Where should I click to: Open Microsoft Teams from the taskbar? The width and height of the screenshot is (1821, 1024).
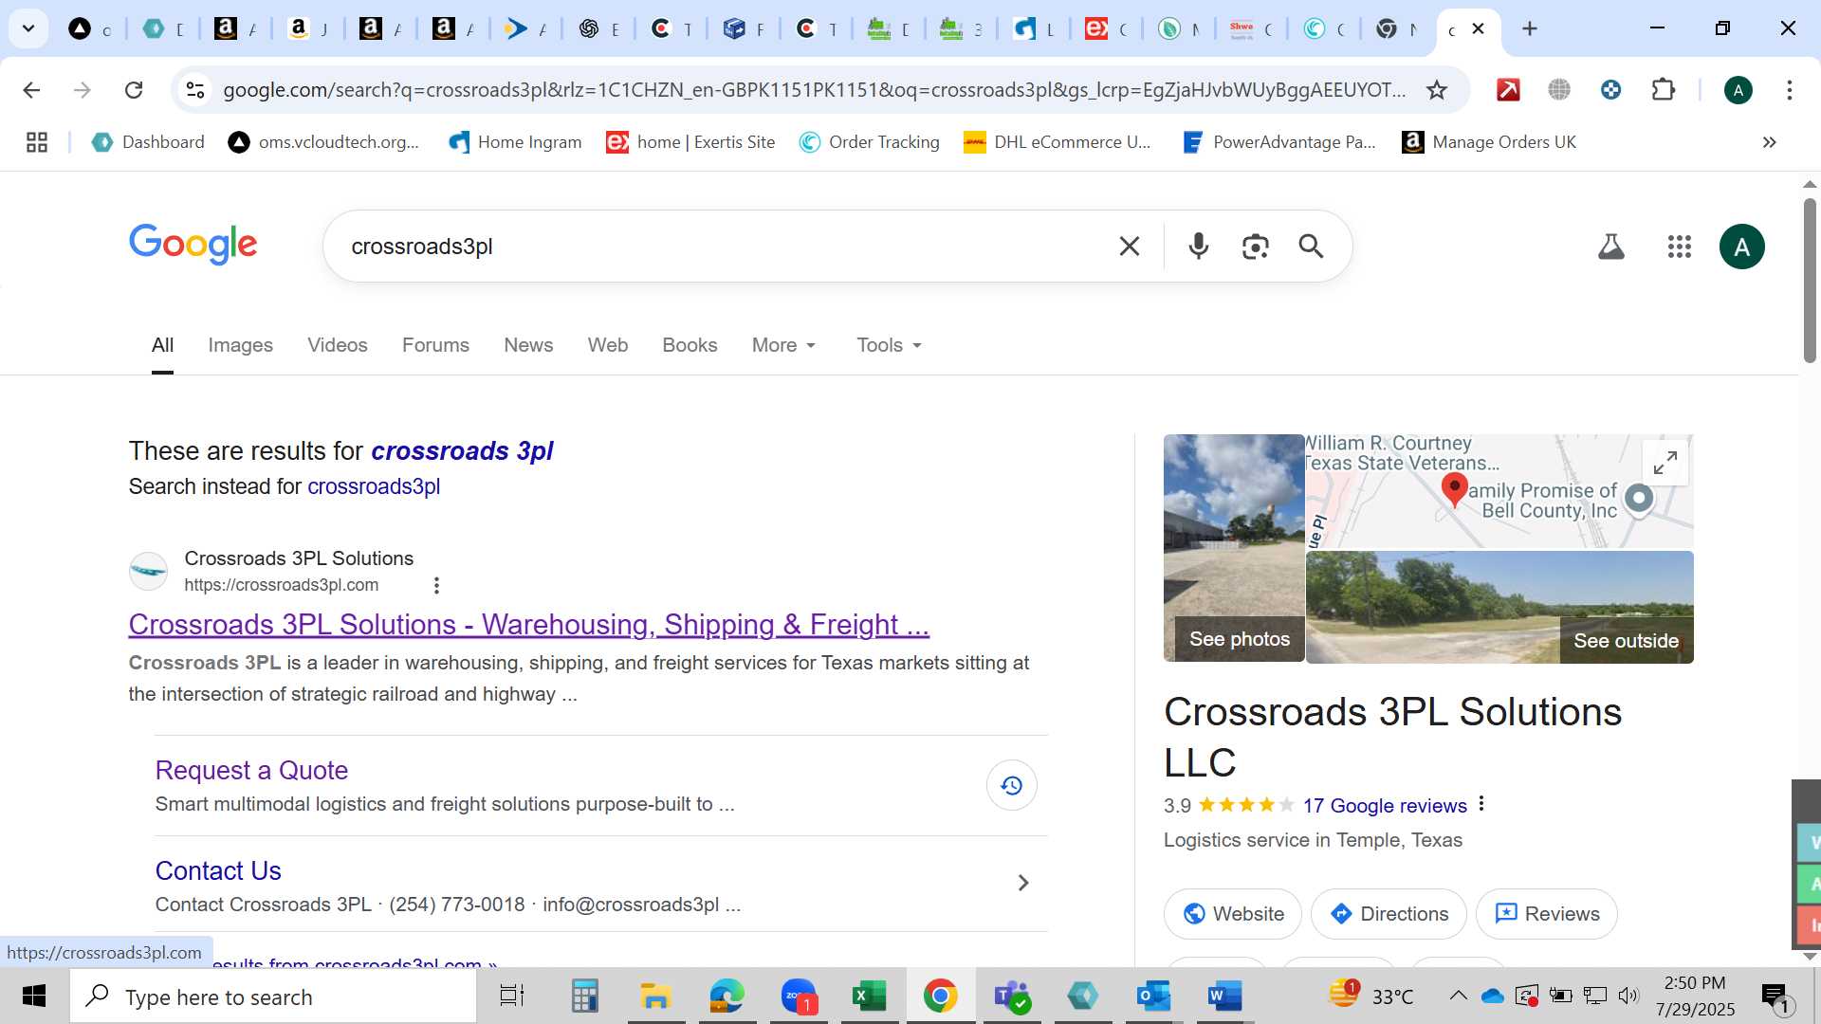[x=1012, y=997]
